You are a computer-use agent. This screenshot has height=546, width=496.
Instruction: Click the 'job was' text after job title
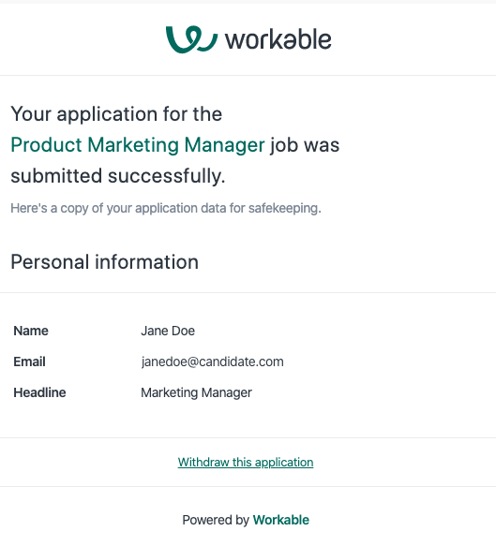coord(305,145)
